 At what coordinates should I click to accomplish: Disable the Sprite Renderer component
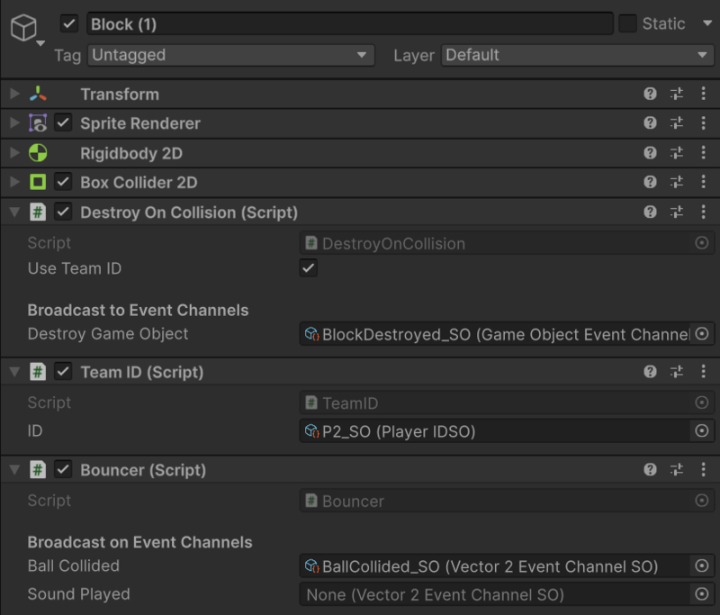pos(63,123)
